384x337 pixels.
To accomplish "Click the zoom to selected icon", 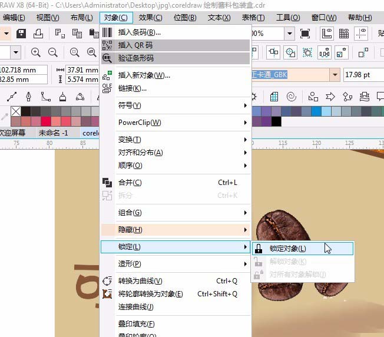I will coord(74,52).
